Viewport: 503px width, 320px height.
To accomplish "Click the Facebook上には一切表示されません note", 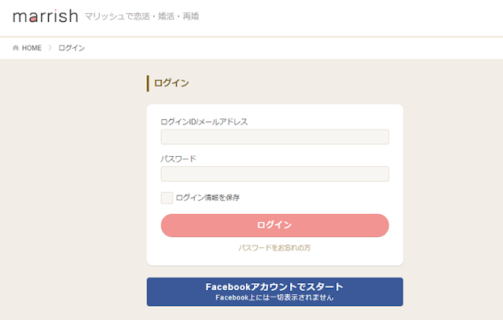I will click(274, 298).
